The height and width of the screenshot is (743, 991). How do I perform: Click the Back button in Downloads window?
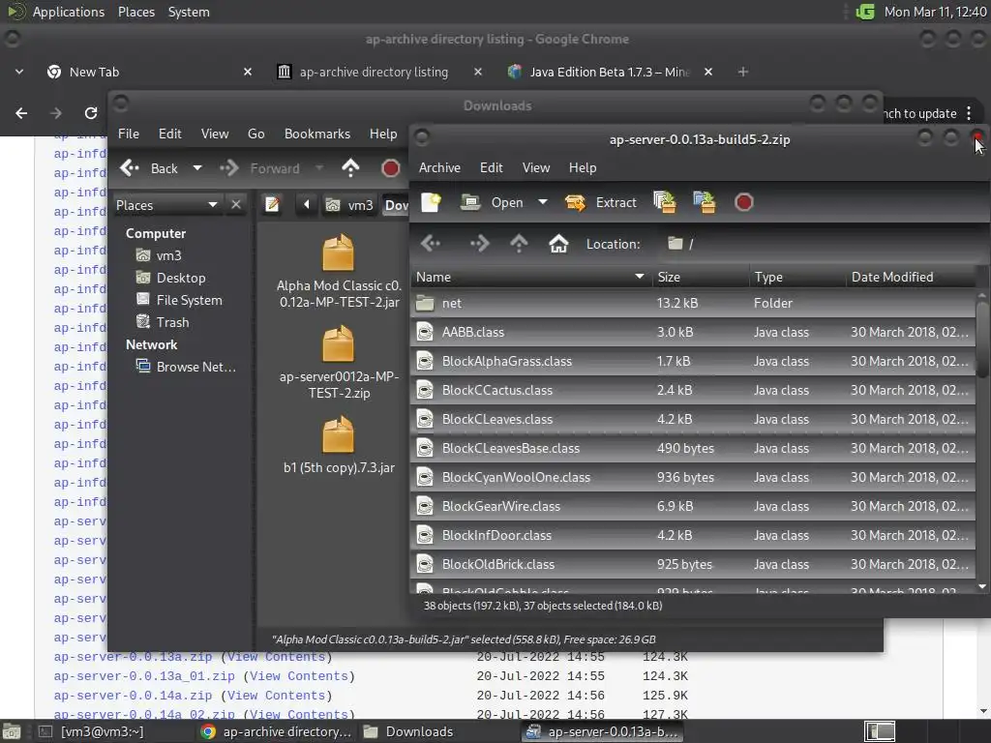[149, 168]
